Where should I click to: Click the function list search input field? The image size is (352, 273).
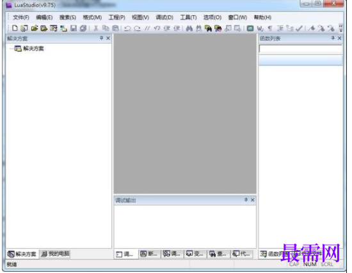click(300, 49)
